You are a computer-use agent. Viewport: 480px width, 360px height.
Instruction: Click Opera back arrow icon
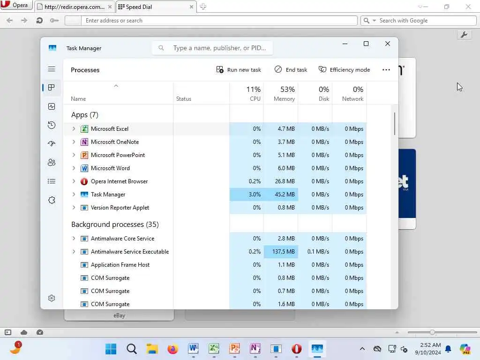9,21
